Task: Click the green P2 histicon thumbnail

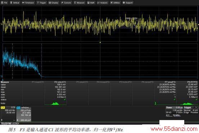Action: pyautogui.click(x=55, y=103)
